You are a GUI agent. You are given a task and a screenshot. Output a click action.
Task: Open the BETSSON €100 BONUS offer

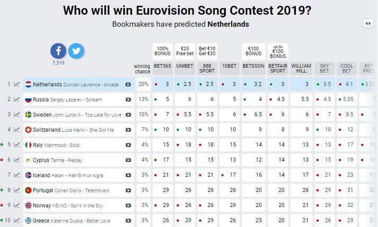tap(253, 51)
